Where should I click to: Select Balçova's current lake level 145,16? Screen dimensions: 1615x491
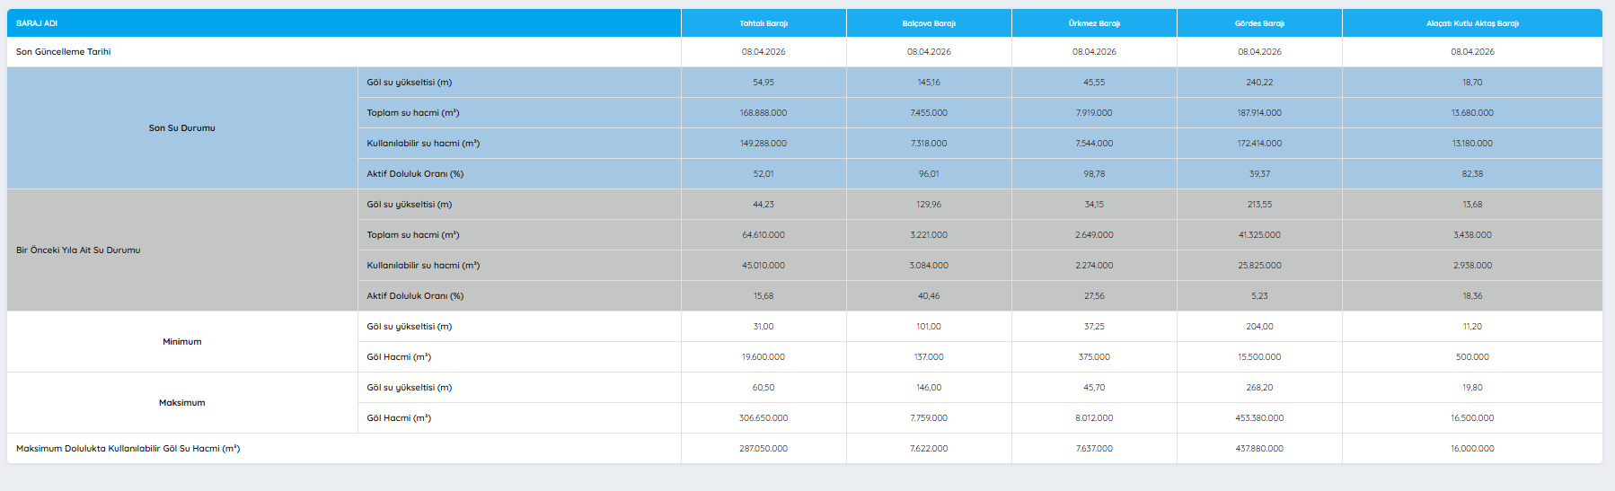point(929,83)
